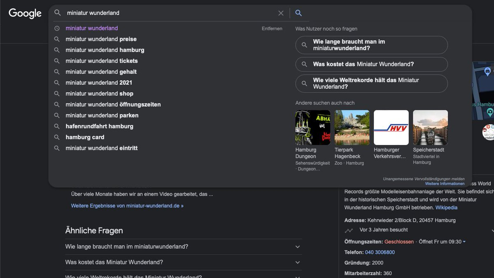Viewport: 494px width, 278px height.
Task: Choose suggestion 'miniatur wunderland tickets'
Action: pyautogui.click(x=102, y=61)
